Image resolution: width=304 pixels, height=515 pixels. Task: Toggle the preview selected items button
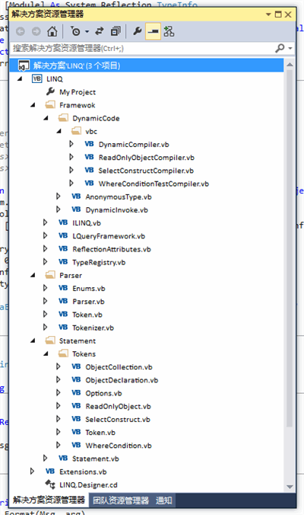153,31
